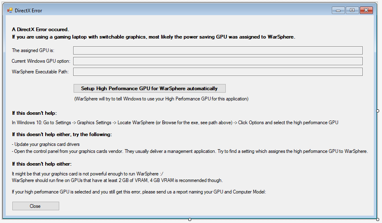Click the 'Current Windows GPU option:' label

41,61
